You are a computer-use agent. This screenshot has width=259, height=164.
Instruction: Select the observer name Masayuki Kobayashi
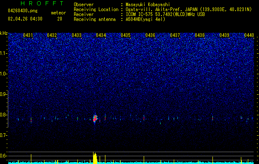(x=148, y=5)
